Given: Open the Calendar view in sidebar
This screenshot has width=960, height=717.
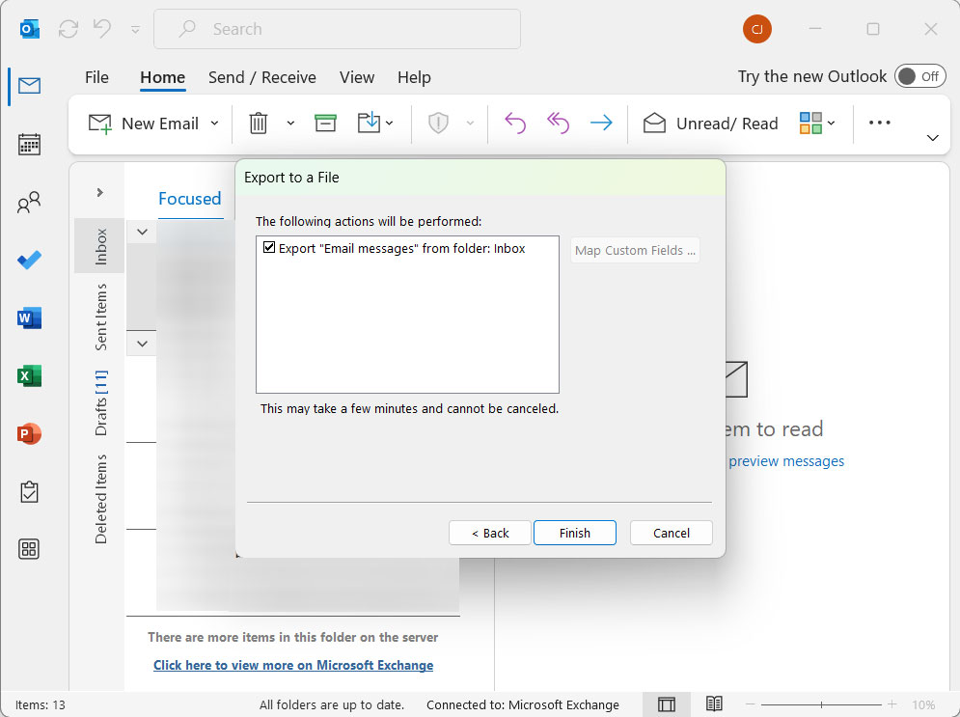Looking at the screenshot, I should [29, 145].
